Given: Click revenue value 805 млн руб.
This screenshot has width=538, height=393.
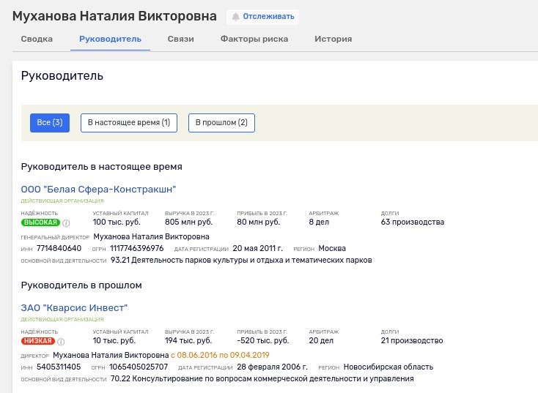Looking at the screenshot, I should pos(188,222).
